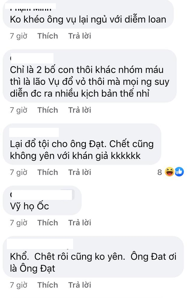191x298 pixels.
Task: Reply to the 'Chết cũng không yên' comment
Action: (80, 172)
